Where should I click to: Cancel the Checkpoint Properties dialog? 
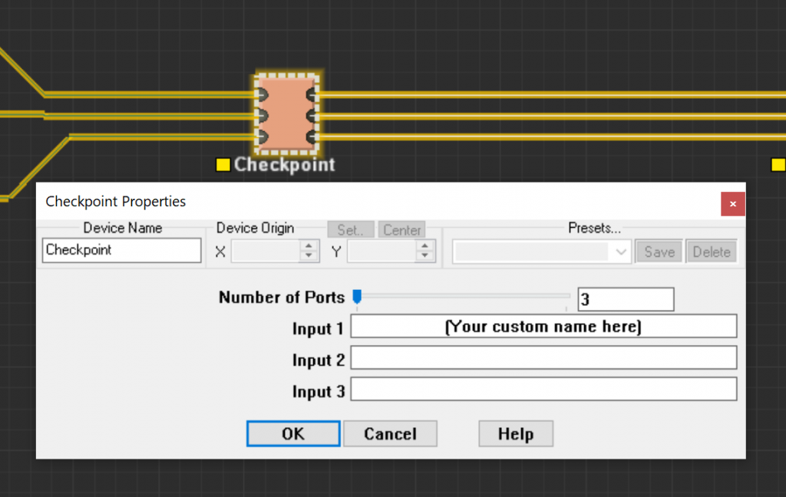pyautogui.click(x=390, y=433)
